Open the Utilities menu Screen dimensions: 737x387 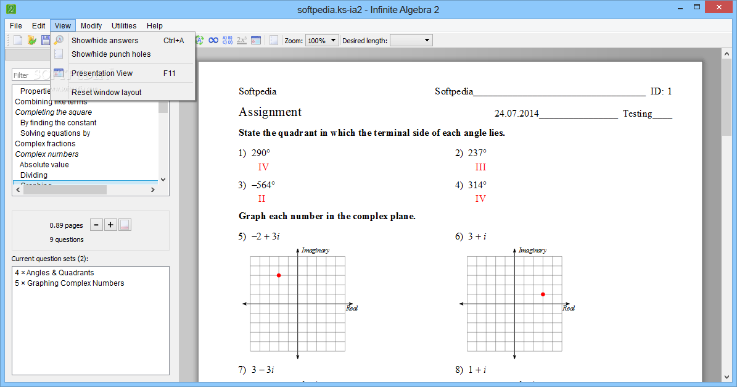click(124, 26)
